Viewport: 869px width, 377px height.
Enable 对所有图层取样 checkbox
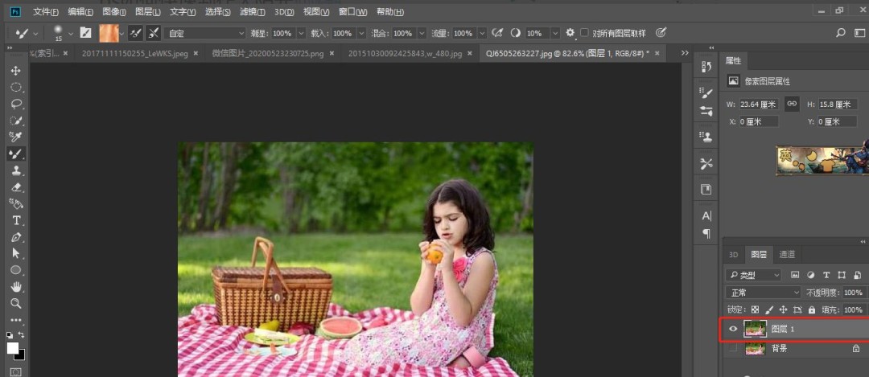coord(585,33)
